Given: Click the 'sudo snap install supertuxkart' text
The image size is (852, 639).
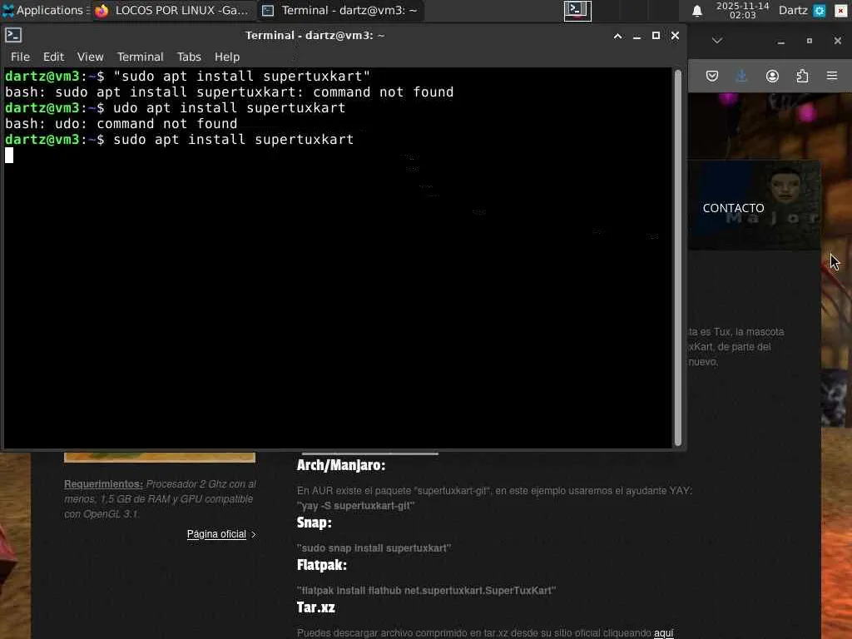Looking at the screenshot, I should (374, 548).
